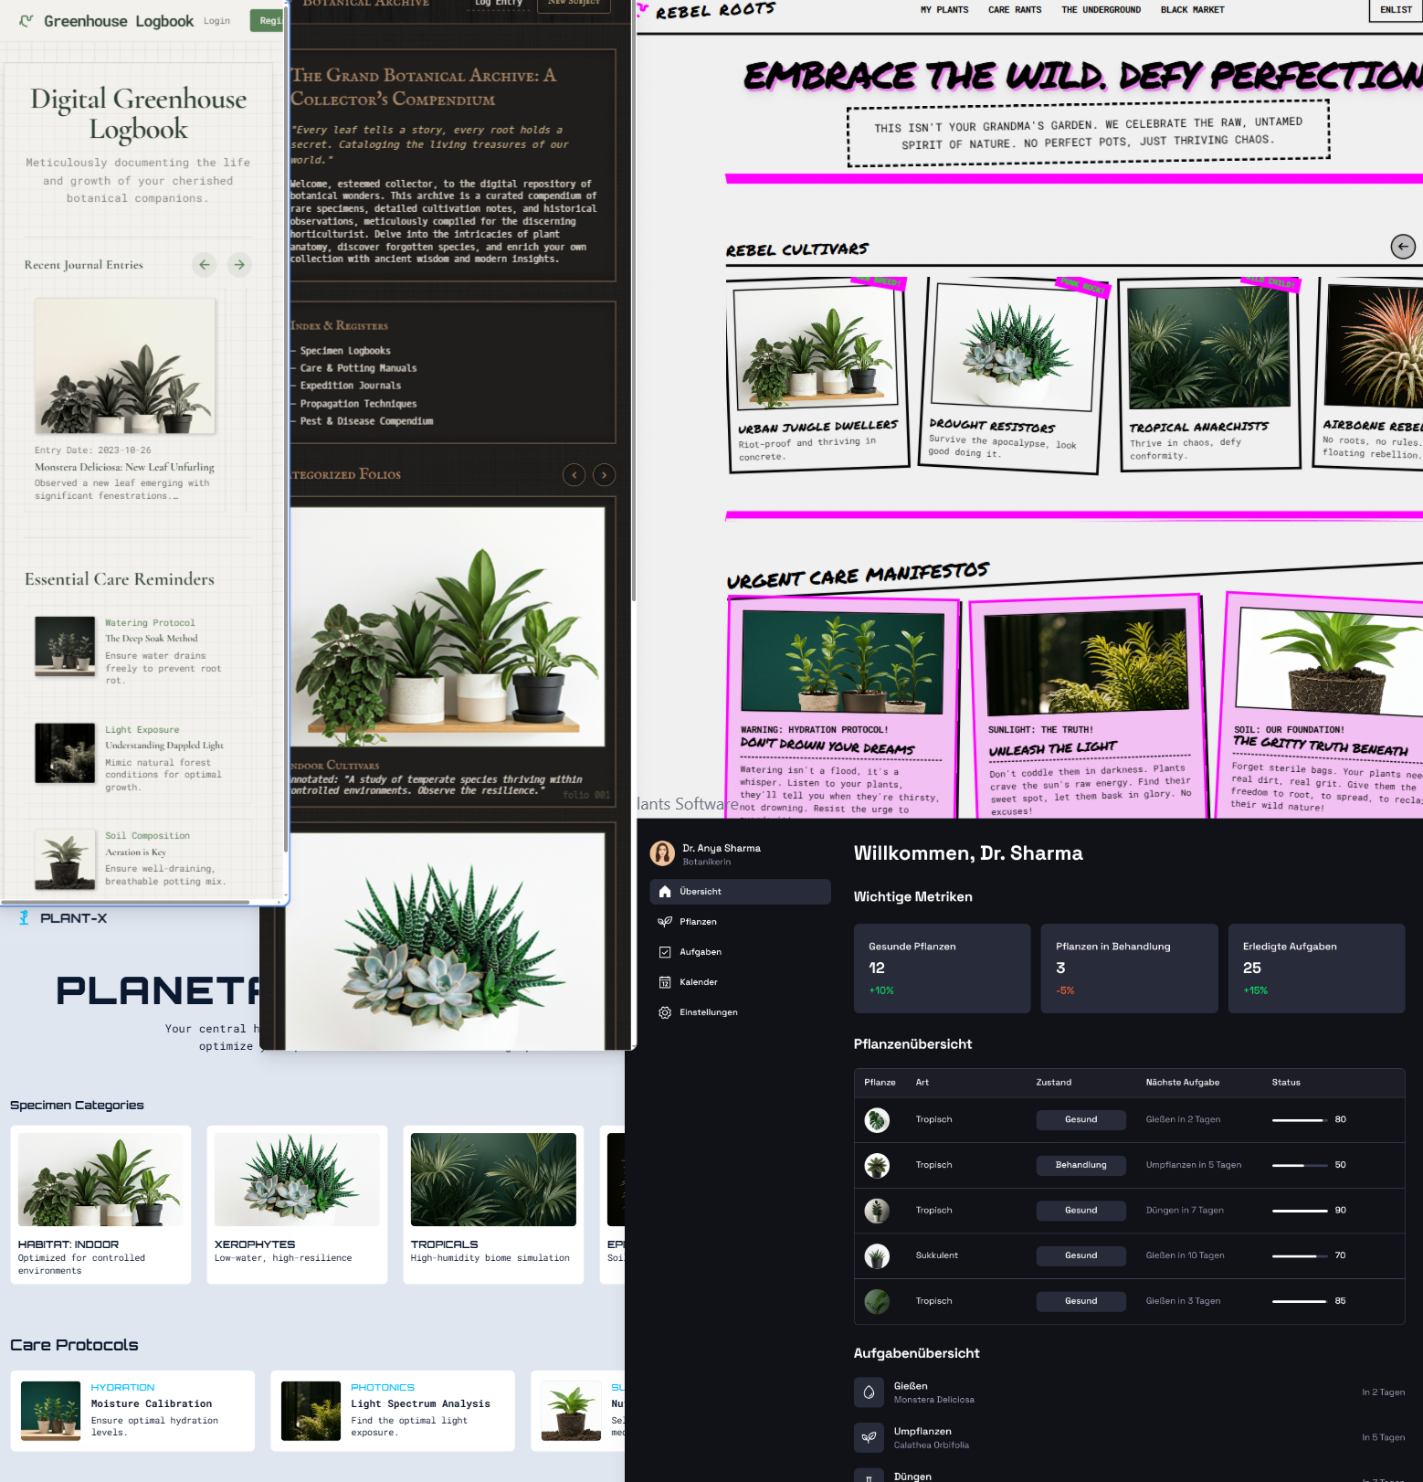Click the plant avatar in the Umpflanzen in 5 Tagen row
The width and height of the screenshot is (1423, 1482).
pos(877,1165)
